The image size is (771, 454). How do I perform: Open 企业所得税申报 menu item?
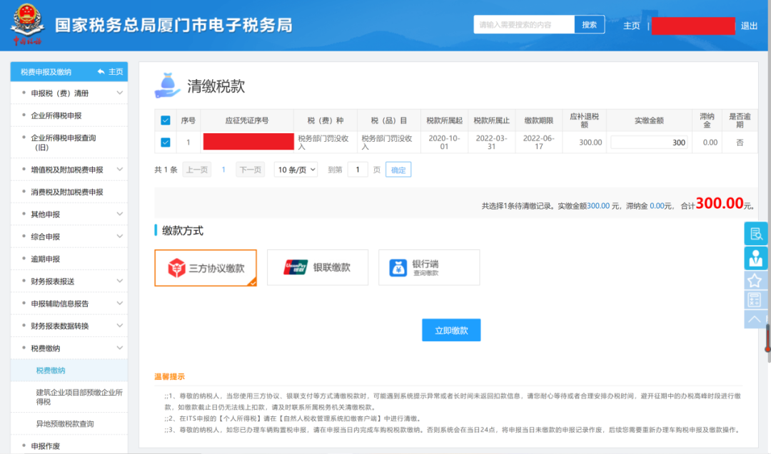coord(69,115)
